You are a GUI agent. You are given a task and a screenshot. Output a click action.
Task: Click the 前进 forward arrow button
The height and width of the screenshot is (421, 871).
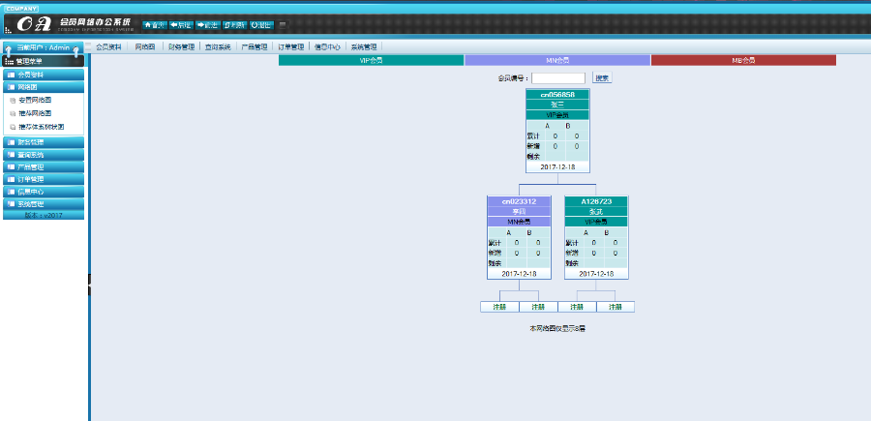tap(207, 25)
